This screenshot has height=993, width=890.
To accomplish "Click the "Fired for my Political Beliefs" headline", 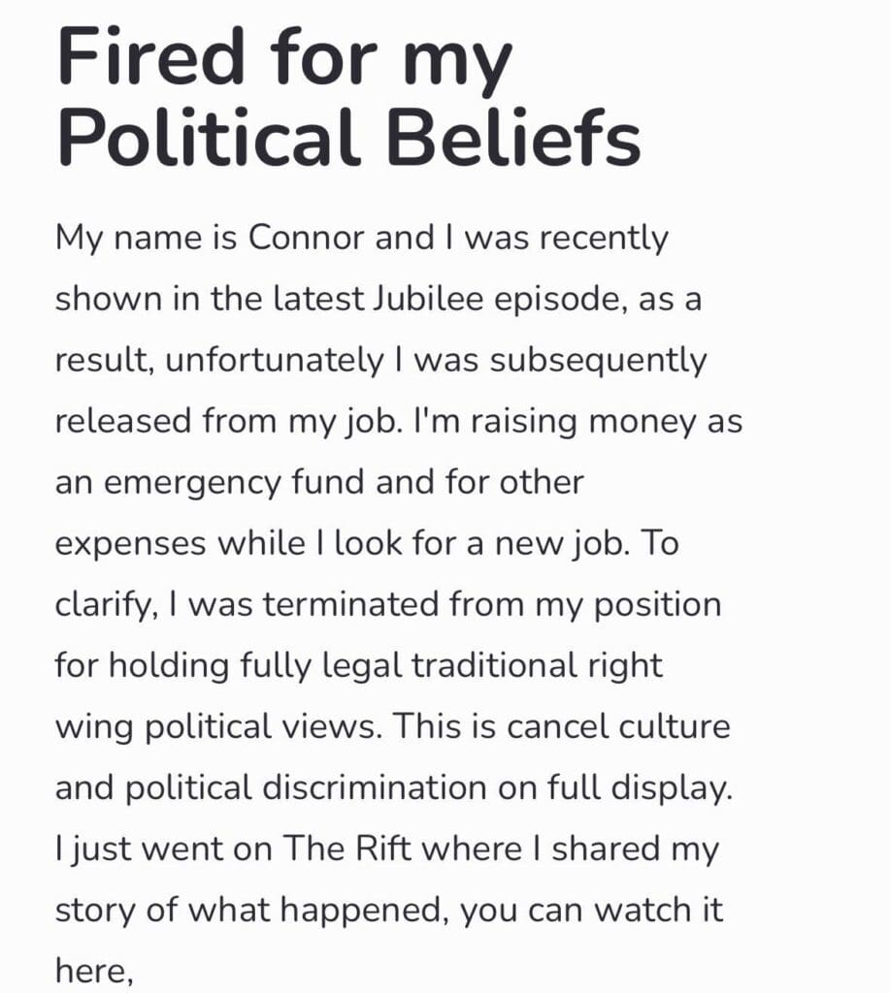I will click(x=349, y=99).
